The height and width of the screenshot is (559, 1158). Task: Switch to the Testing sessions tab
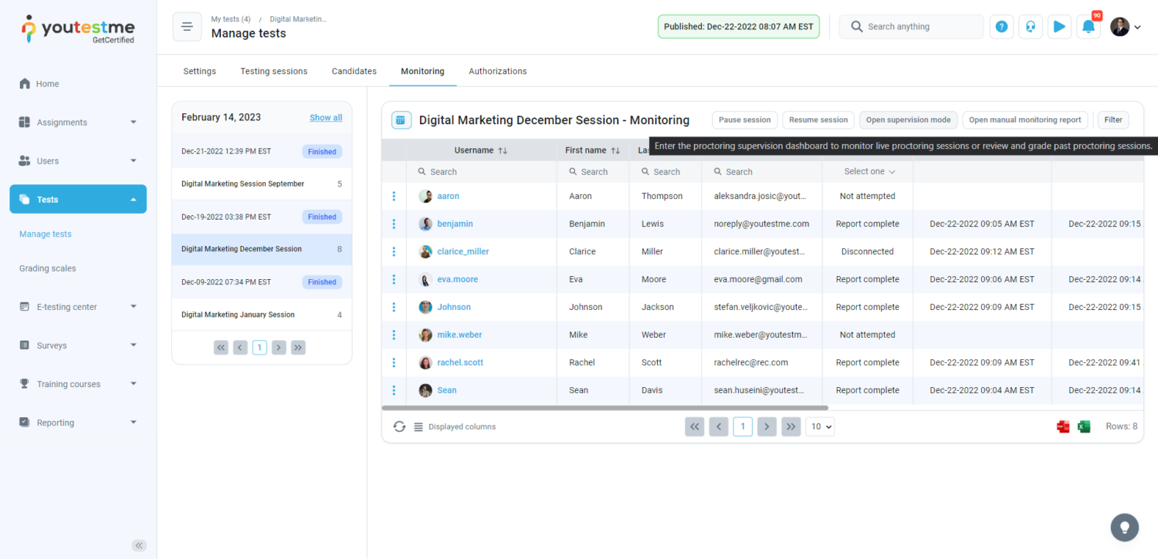[x=273, y=71]
